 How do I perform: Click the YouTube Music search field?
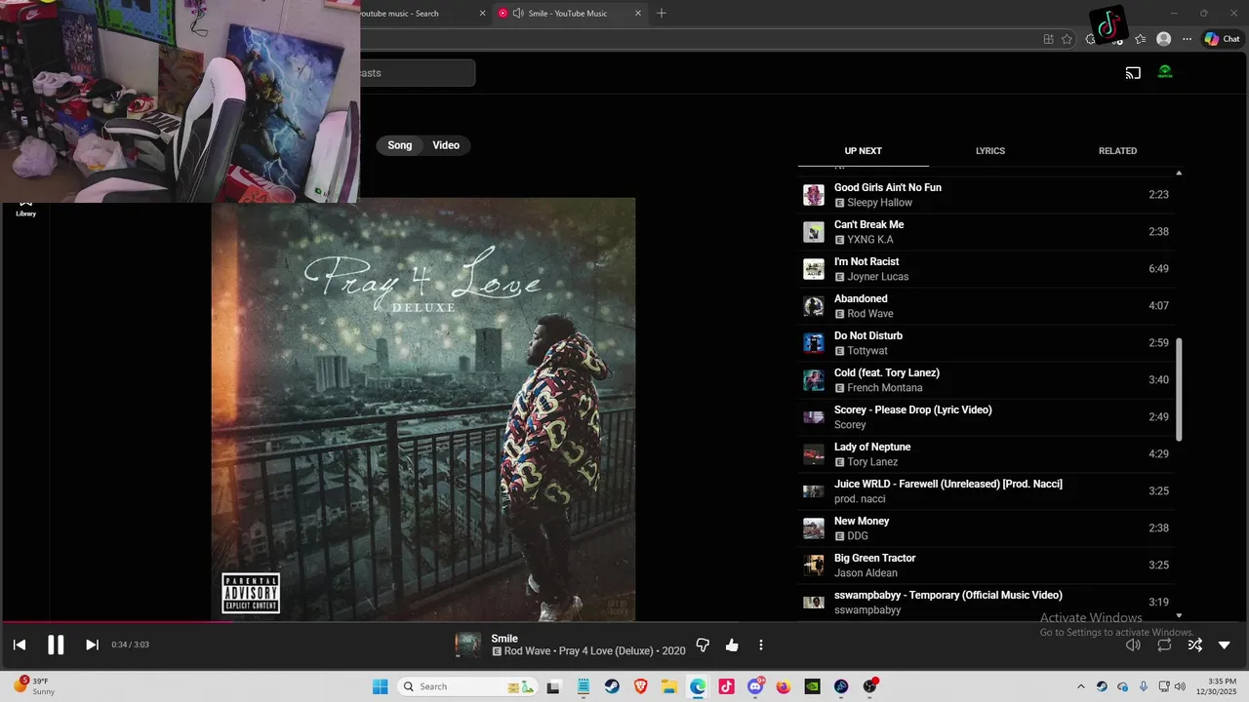coord(417,73)
